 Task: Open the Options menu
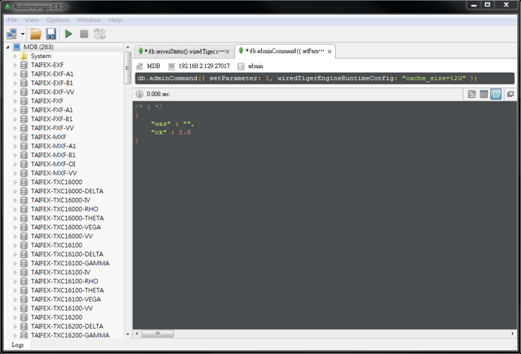pyautogui.click(x=58, y=20)
